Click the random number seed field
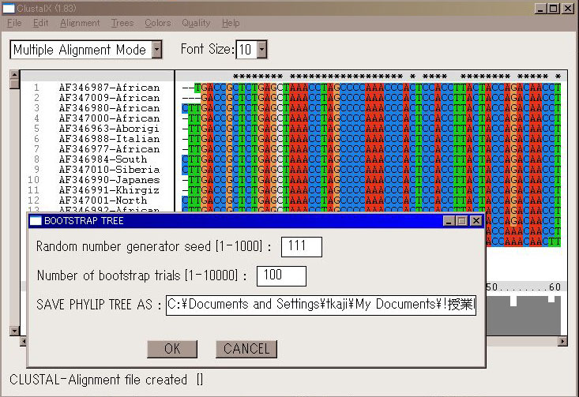This screenshot has width=579, height=397. click(x=301, y=247)
